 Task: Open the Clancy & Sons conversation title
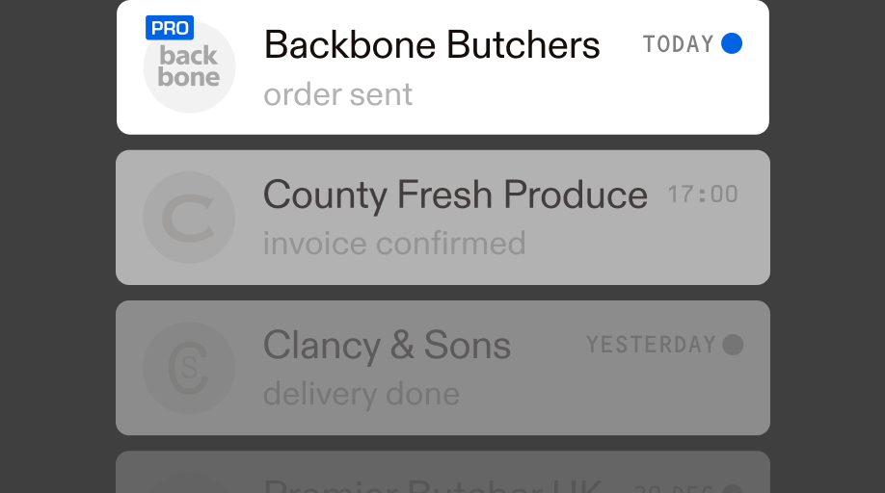[x=387, y=346]
